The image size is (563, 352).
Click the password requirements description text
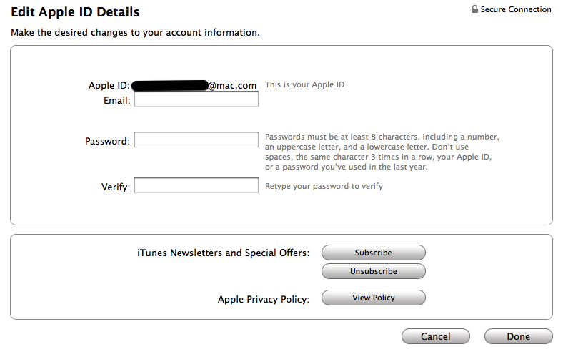click(x=382, y=152)
